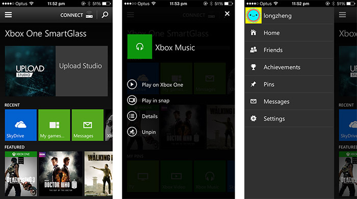
Task: Open Pins in the side menu
Action: point(289,84)
